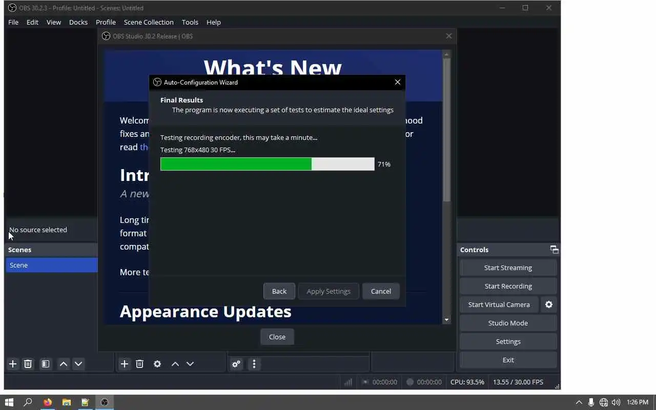656x410 pixels.
Task: Toggle Studio Mode button
Action: pyautogui.click(x=508, y=323)
